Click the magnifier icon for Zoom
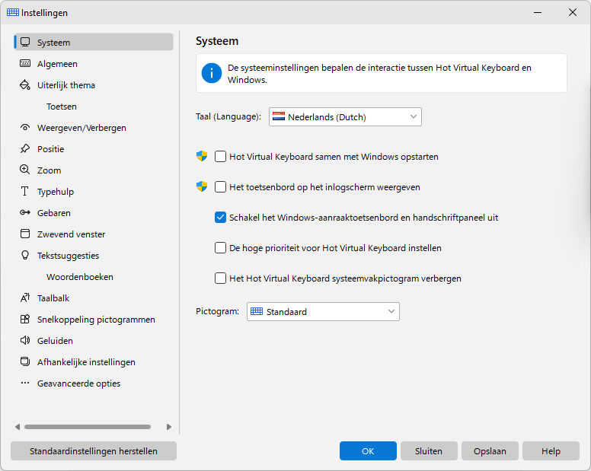The image size is (591, 471). [x=25, y=170]
